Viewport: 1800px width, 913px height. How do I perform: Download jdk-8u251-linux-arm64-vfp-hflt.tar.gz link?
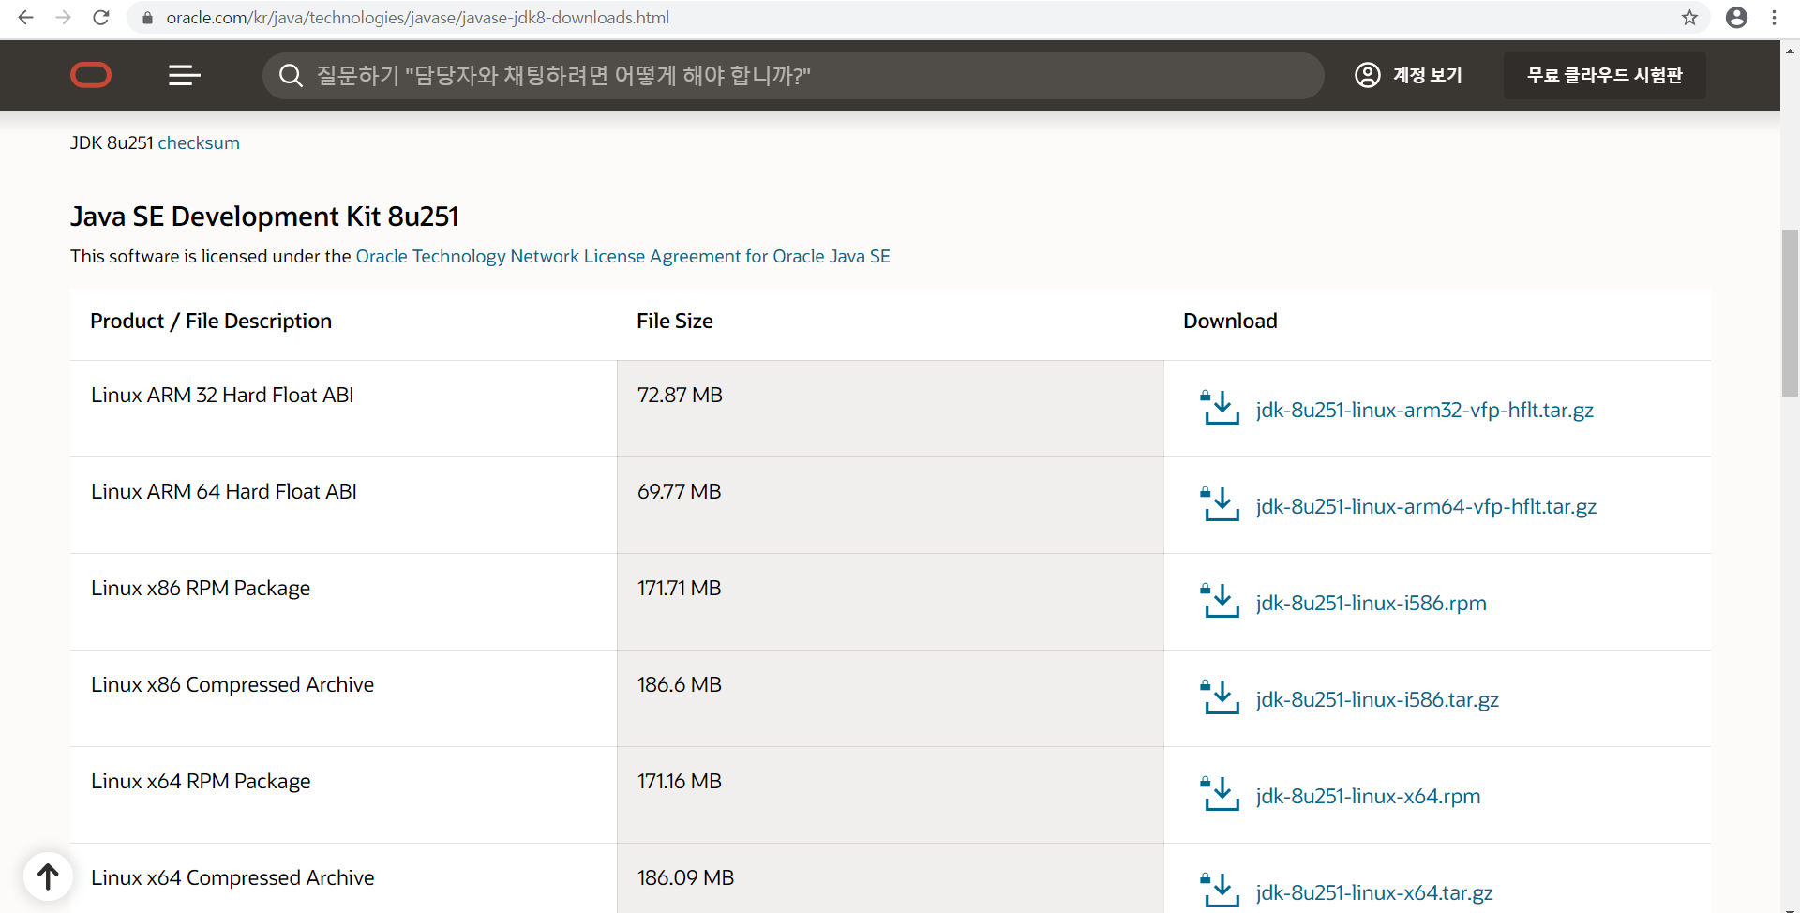[1426, 506]
